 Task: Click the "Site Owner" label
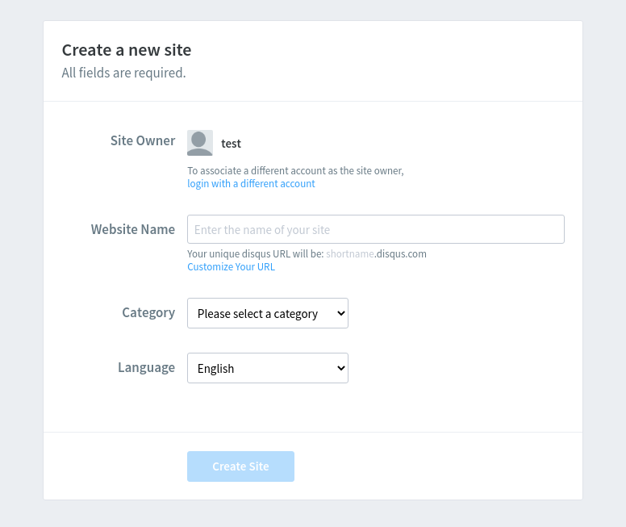pyautogui.click(x=143, y=140)
